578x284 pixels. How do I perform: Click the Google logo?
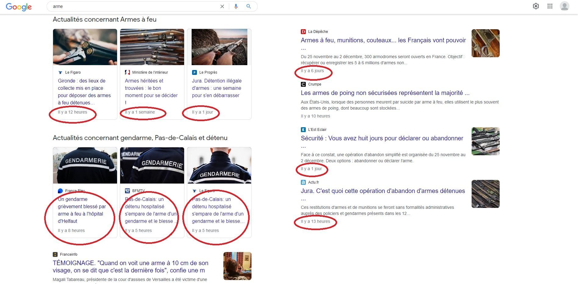[x=19, y=7]
